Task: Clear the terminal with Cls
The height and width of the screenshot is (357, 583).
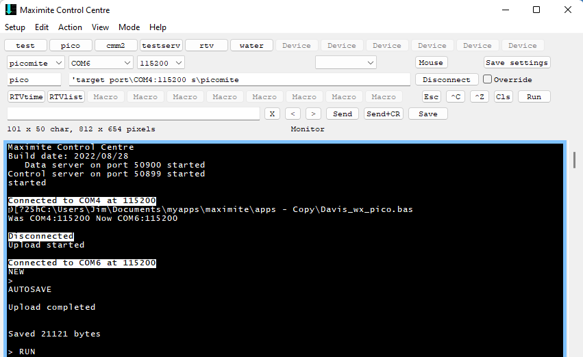Action: pyautogui.click(x=504, y=96)
